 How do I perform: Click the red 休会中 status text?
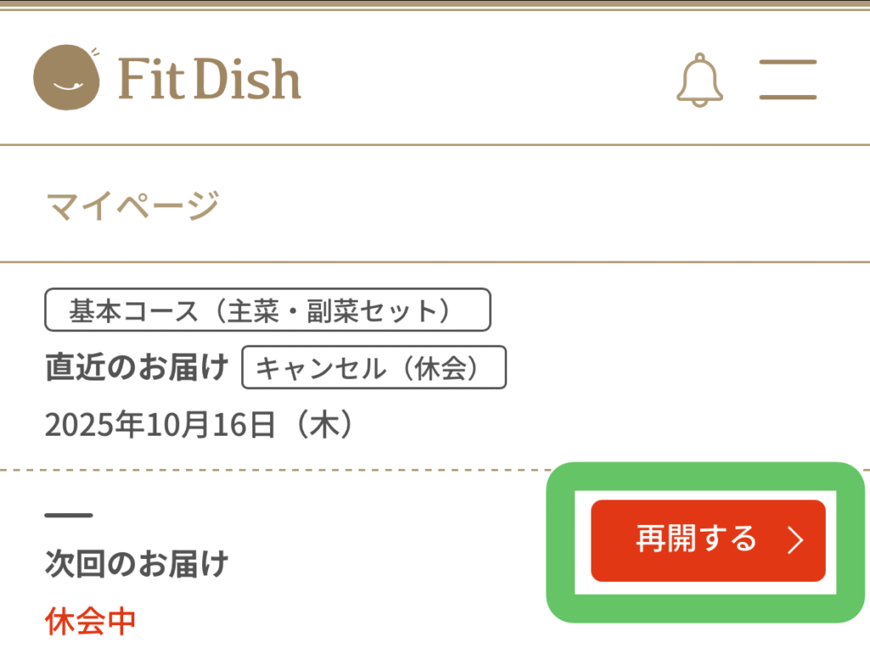coord(90,621)
